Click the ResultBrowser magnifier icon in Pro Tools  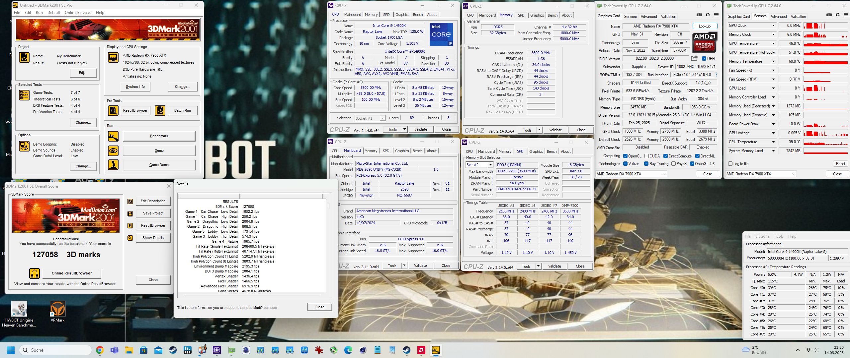(113, 110)
